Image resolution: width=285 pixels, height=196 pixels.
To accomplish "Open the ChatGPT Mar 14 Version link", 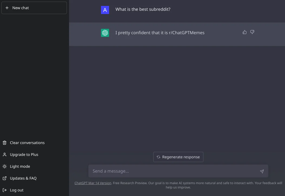I will tap(93, 183).
